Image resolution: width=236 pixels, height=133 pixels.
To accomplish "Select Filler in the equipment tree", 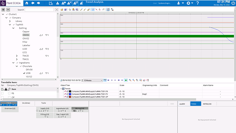I will [x=25, y=42].
